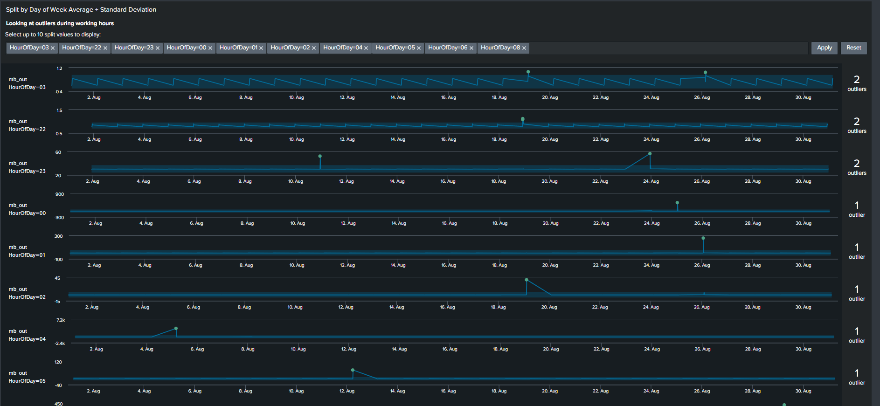Viewport: 880px width, 406px height.
Task: Click the mb_out HourOfDay=00 chart label
Action: pyautogui.click(x=27, y=209)
